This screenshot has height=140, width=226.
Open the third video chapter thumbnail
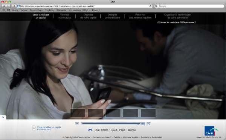pos(113,113)
